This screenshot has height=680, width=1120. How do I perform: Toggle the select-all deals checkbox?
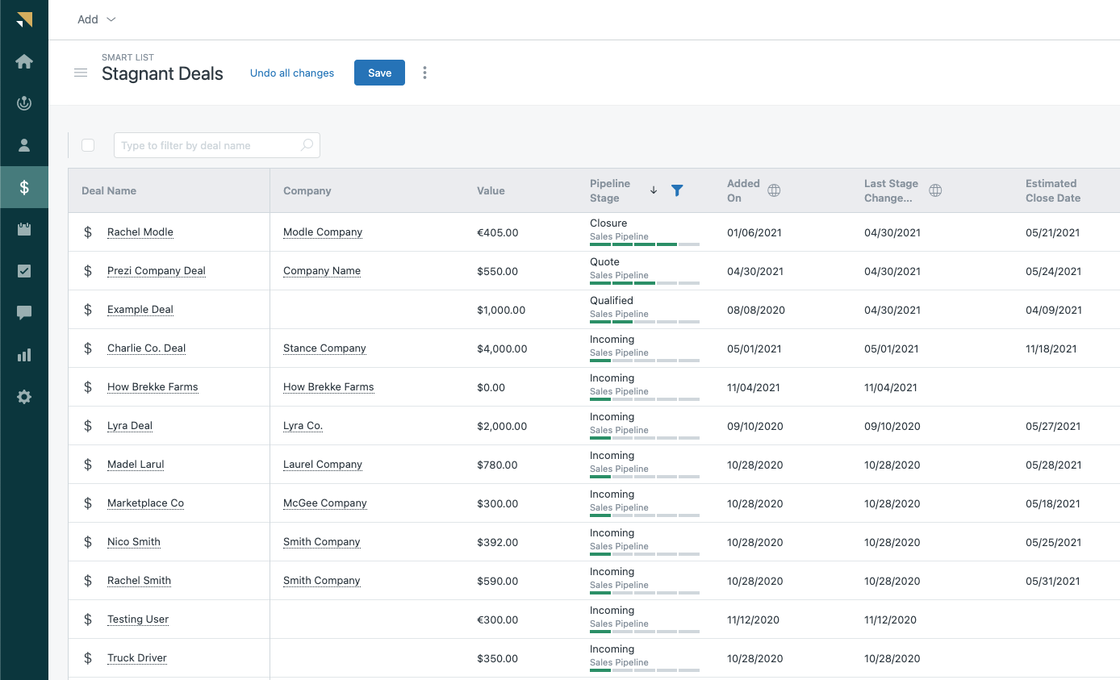coord(88,145)
